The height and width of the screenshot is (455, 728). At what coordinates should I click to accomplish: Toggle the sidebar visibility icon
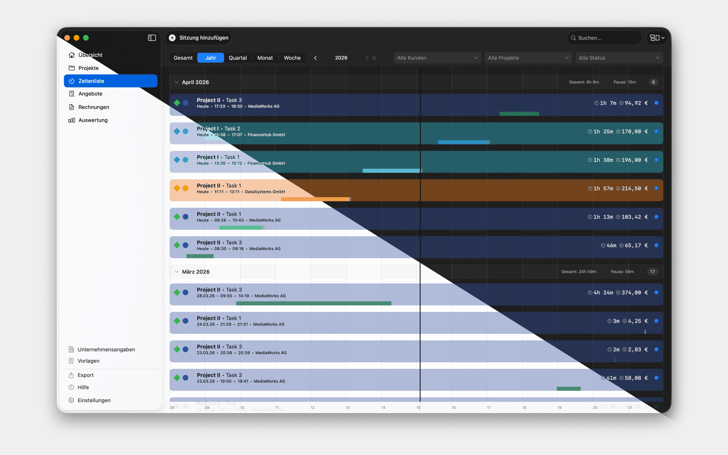152,38
